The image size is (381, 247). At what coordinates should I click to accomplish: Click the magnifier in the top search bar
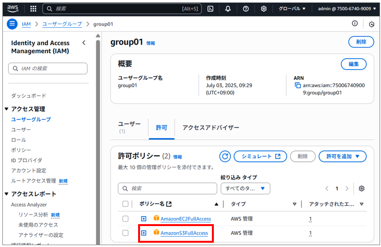pyautogui.click(x=50, y=9)
